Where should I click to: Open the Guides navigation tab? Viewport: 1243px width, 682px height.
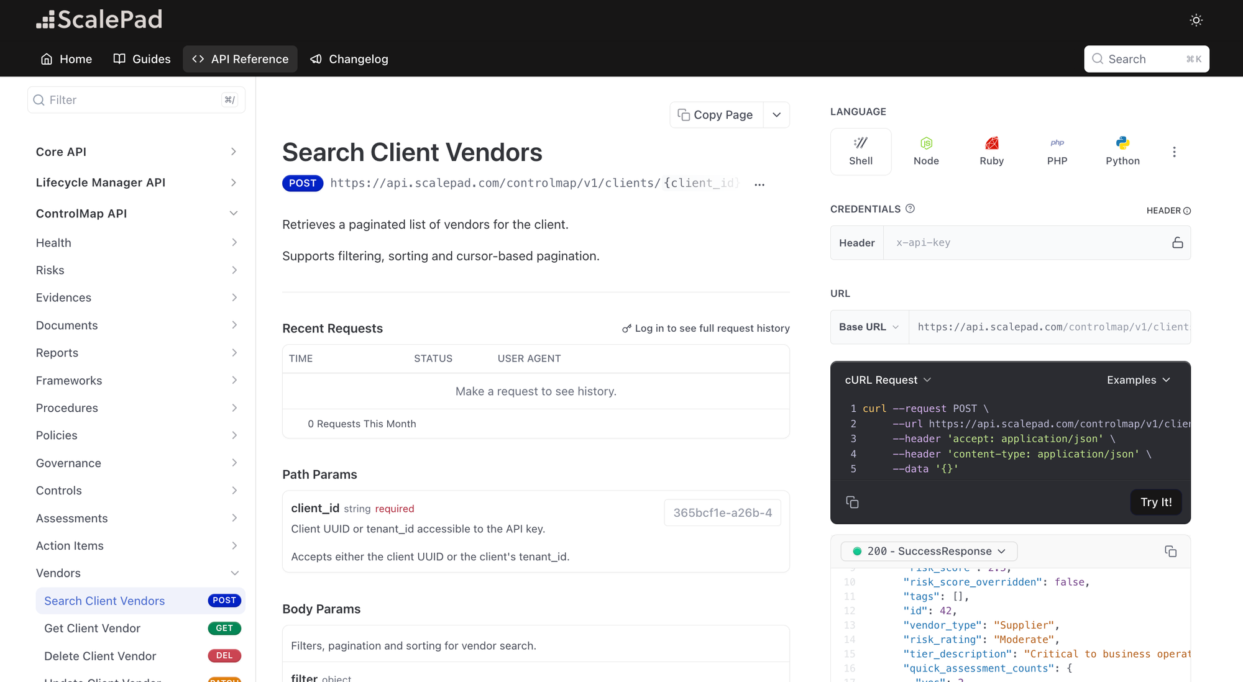click(x=142, y=59)
